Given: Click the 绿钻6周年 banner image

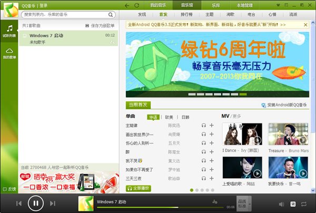Looking at the screenshot, I should tap(217, 64).
